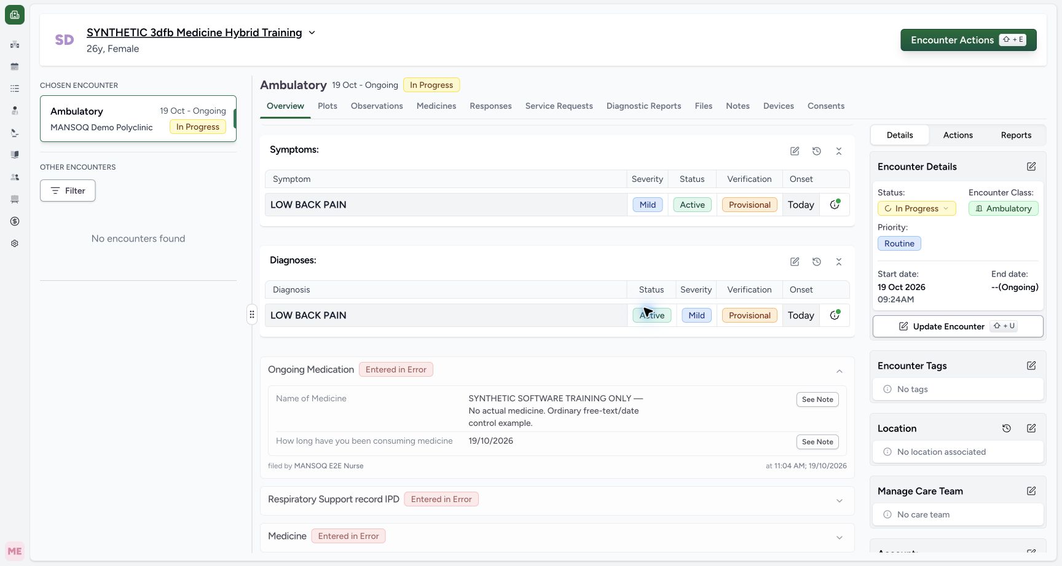1062x566 pixels.
Task: Click the billing dollar icon in sidebar
Action: pyautogui.click(x=15, y=221)
